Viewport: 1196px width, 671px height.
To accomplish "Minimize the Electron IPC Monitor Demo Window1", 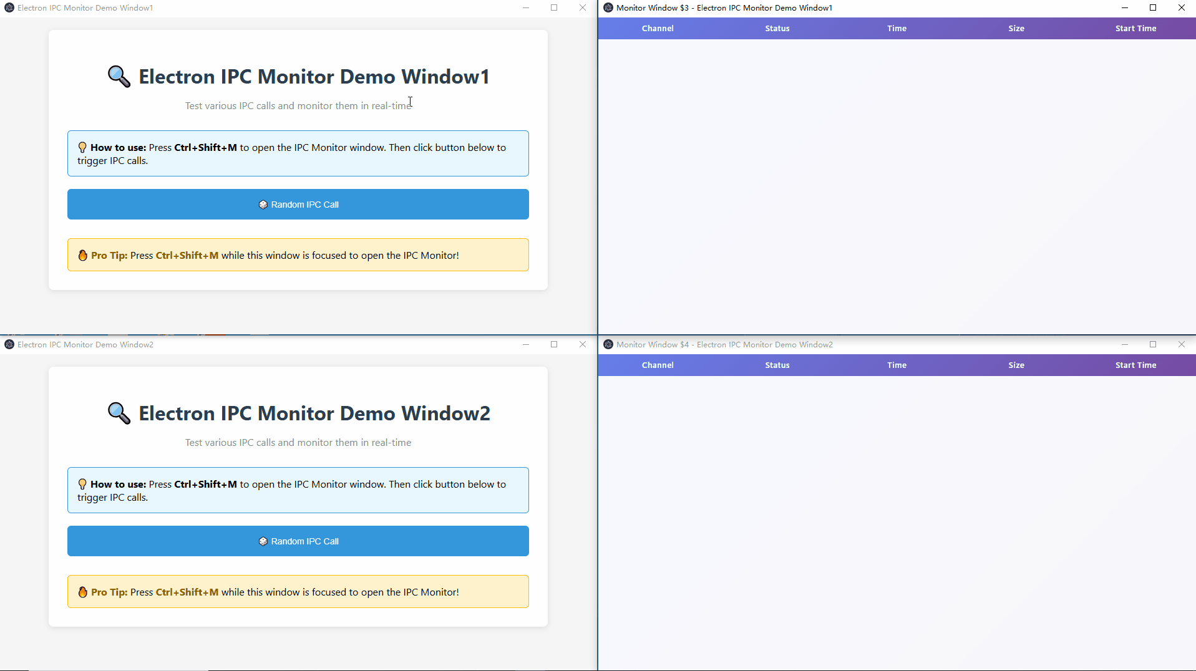I will pos(526,8).
